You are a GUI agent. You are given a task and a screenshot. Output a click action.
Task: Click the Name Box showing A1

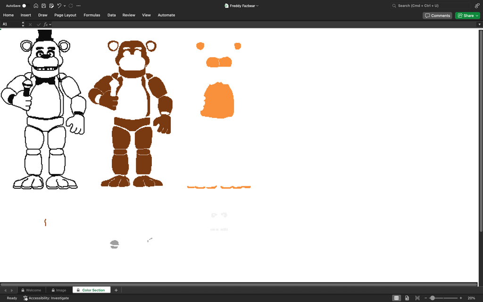point(10,24)
